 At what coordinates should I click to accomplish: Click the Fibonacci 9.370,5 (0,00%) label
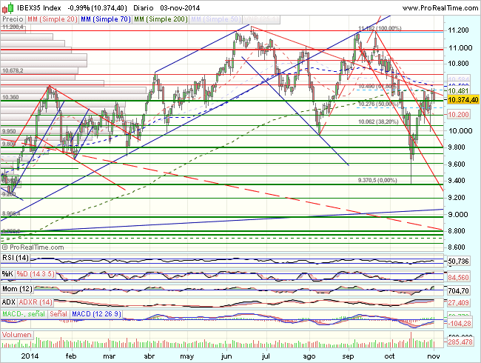tap(377, 180)
